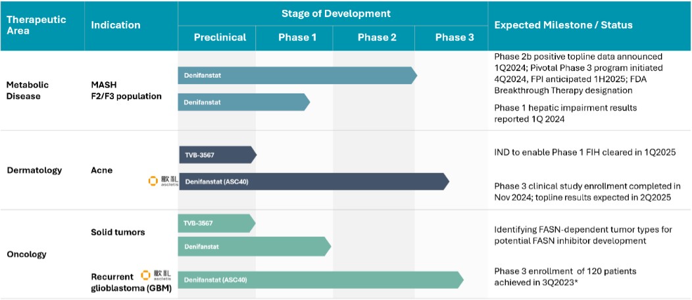
Task: Select the Phase 1 column header
Action: (x=297, y=37)
